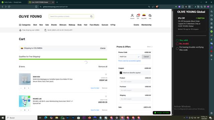Click Change for shipping country
The image size is (214, 120).
[103, 48]
